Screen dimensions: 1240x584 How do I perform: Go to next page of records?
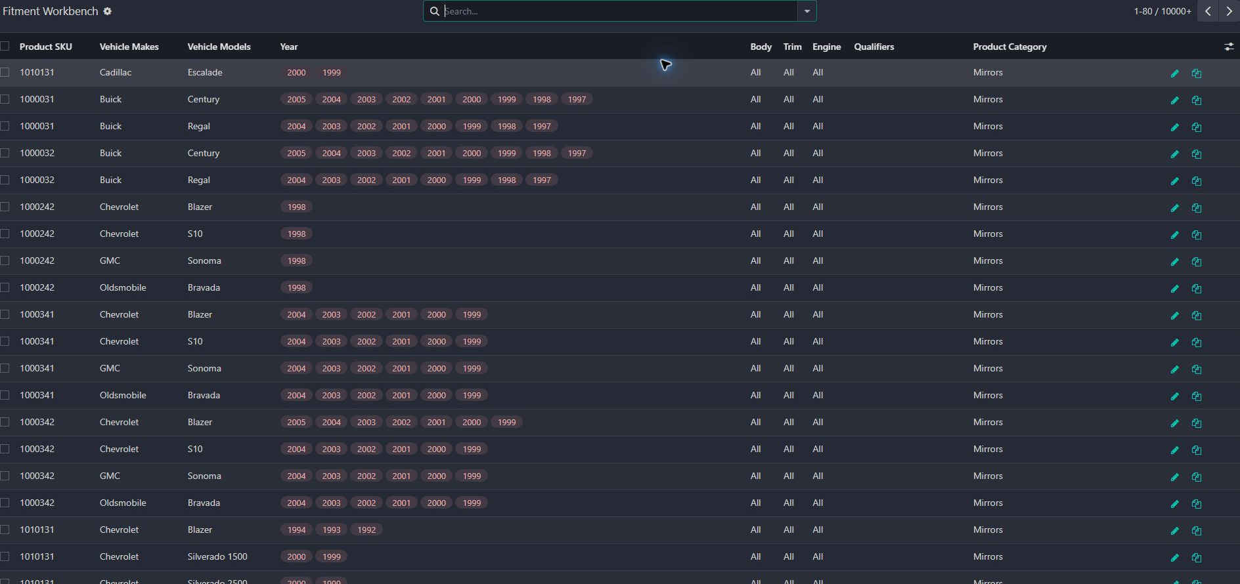click(x=1229, y=11)
